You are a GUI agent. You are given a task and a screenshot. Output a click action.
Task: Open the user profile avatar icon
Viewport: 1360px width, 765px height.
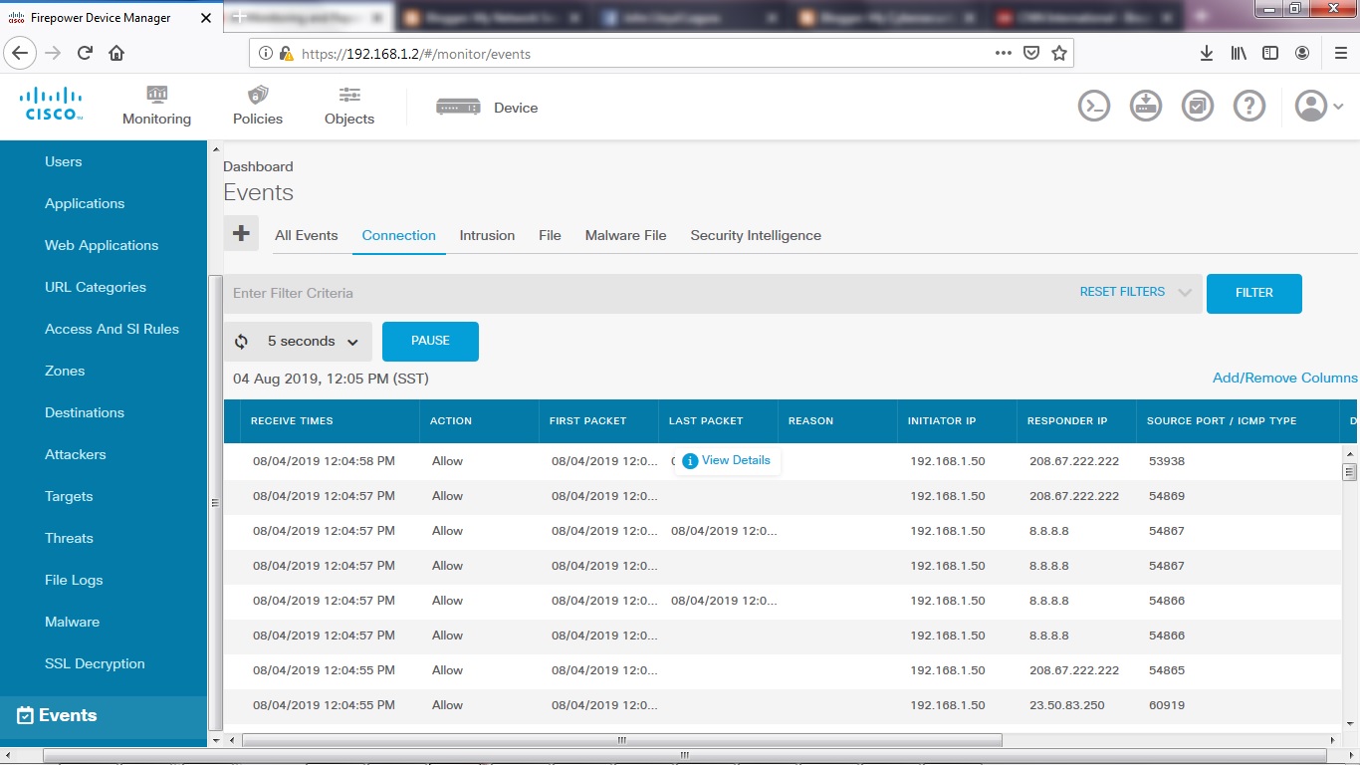(1309, 105)
